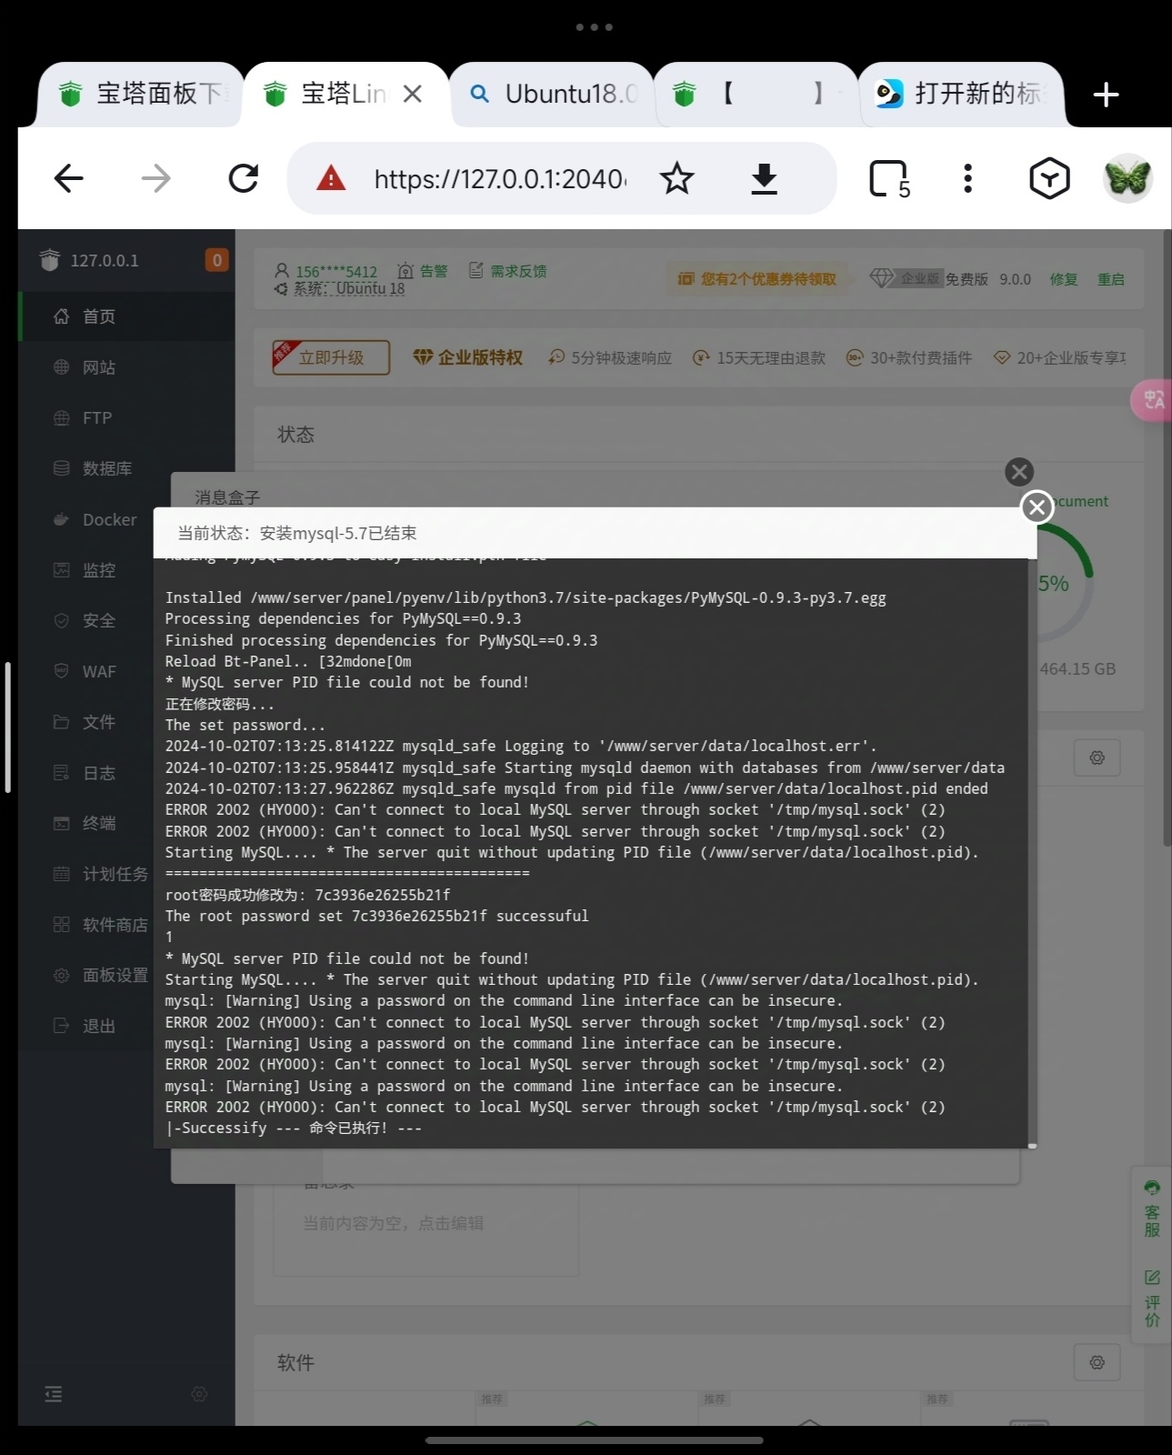Click the 重启 restart link
The height and width of the screenshot is (1455, 1172).
[x=1111, y=279]
